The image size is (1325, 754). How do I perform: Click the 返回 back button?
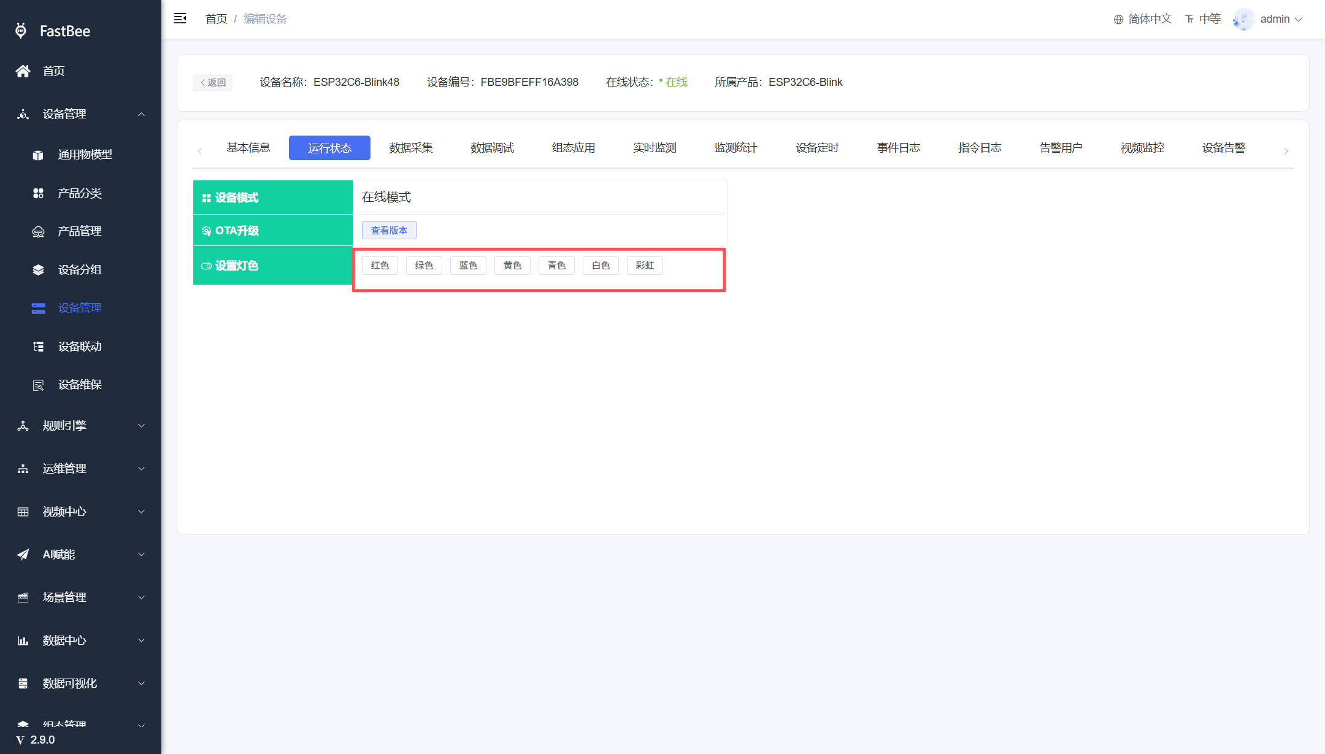[x=213, y=82]
